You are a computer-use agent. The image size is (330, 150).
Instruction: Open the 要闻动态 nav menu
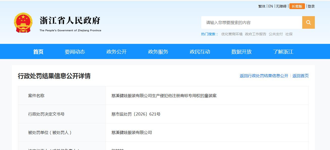click(75, 52)
